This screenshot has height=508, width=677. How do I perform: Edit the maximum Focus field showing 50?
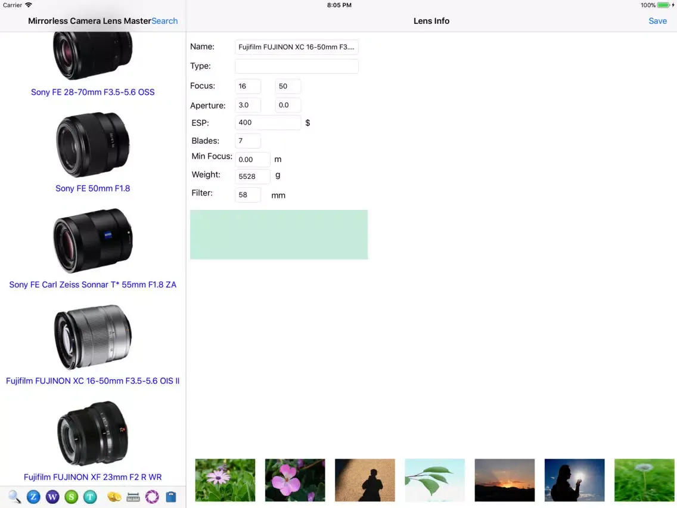click(x=288, y=86)
